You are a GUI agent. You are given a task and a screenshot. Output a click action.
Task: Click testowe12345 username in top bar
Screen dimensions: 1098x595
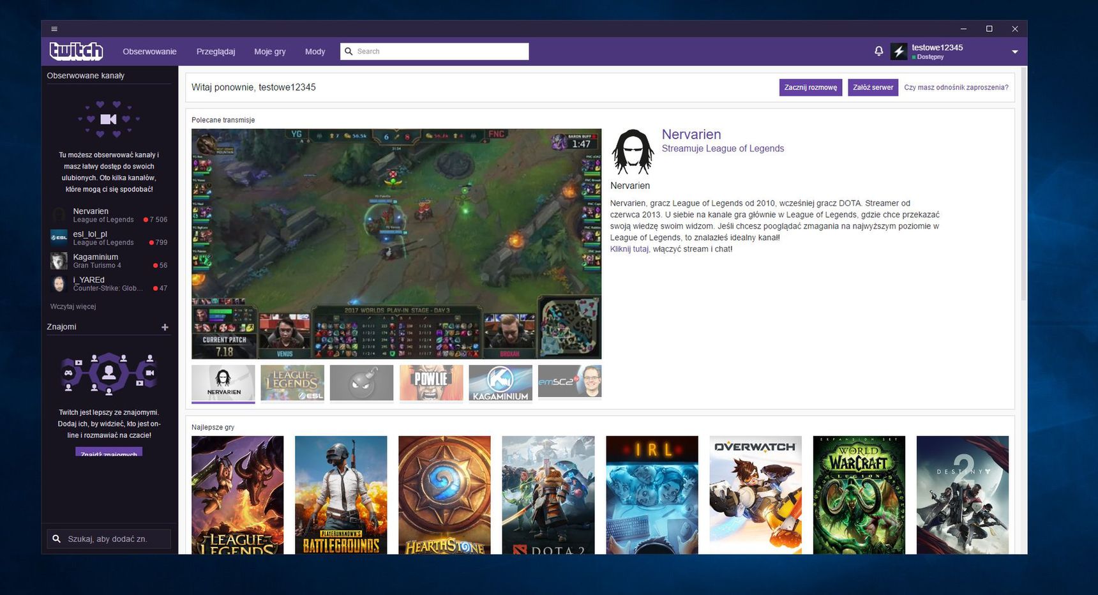coord(937,47)
